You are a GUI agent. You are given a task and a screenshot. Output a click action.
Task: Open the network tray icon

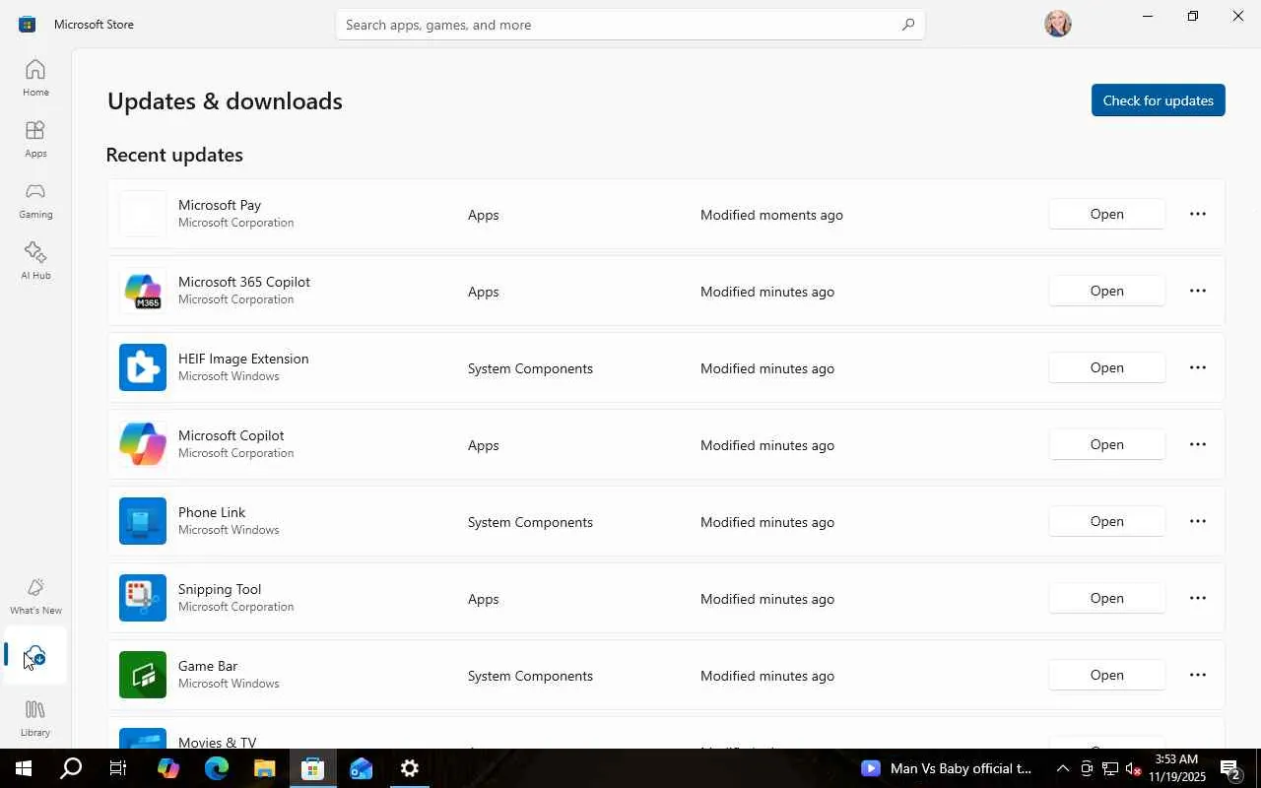coord(1110,768)
